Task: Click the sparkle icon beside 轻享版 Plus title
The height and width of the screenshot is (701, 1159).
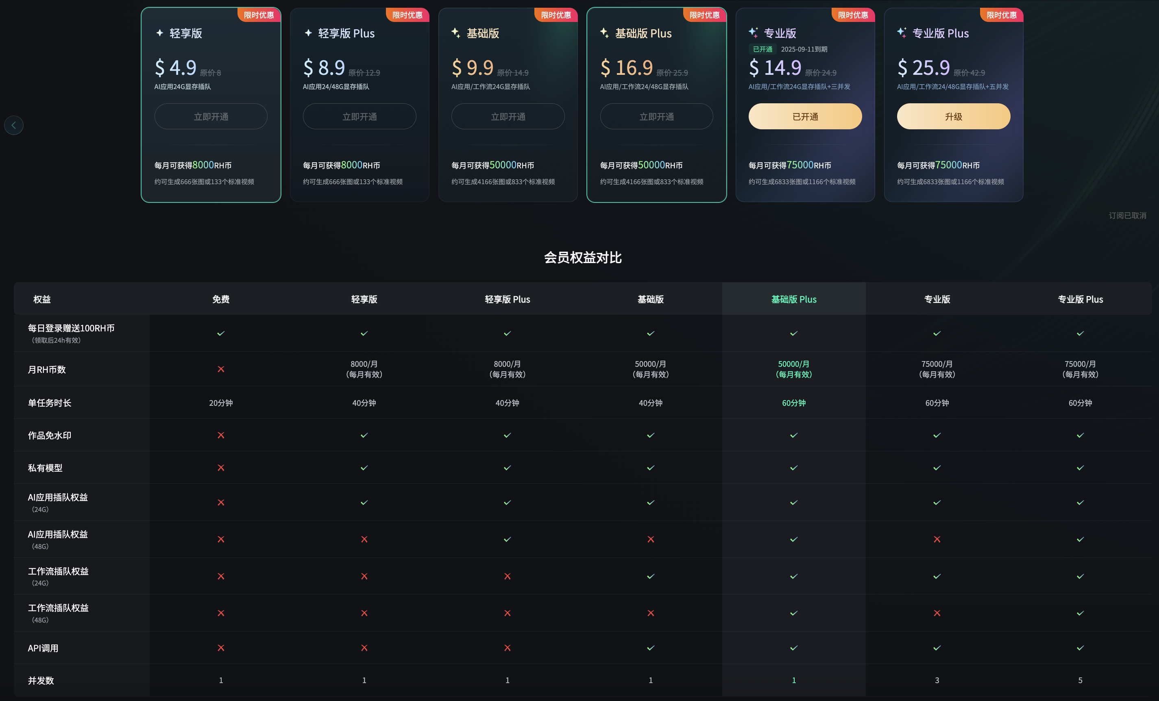Action: (309, 33)
